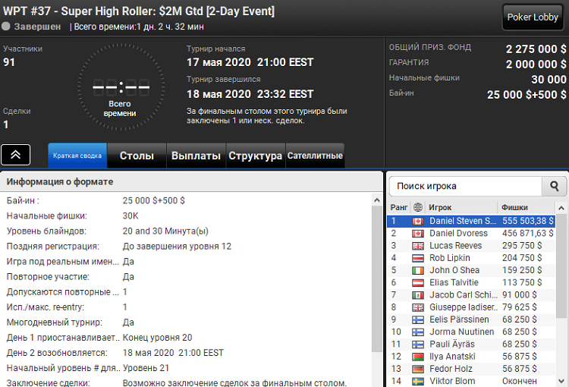
Task: Select player row Giuseppe Iadiser..
Action: (x=471, y=307)
